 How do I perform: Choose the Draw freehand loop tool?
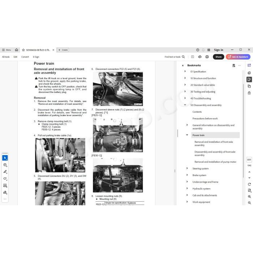[x=5, y=179]
